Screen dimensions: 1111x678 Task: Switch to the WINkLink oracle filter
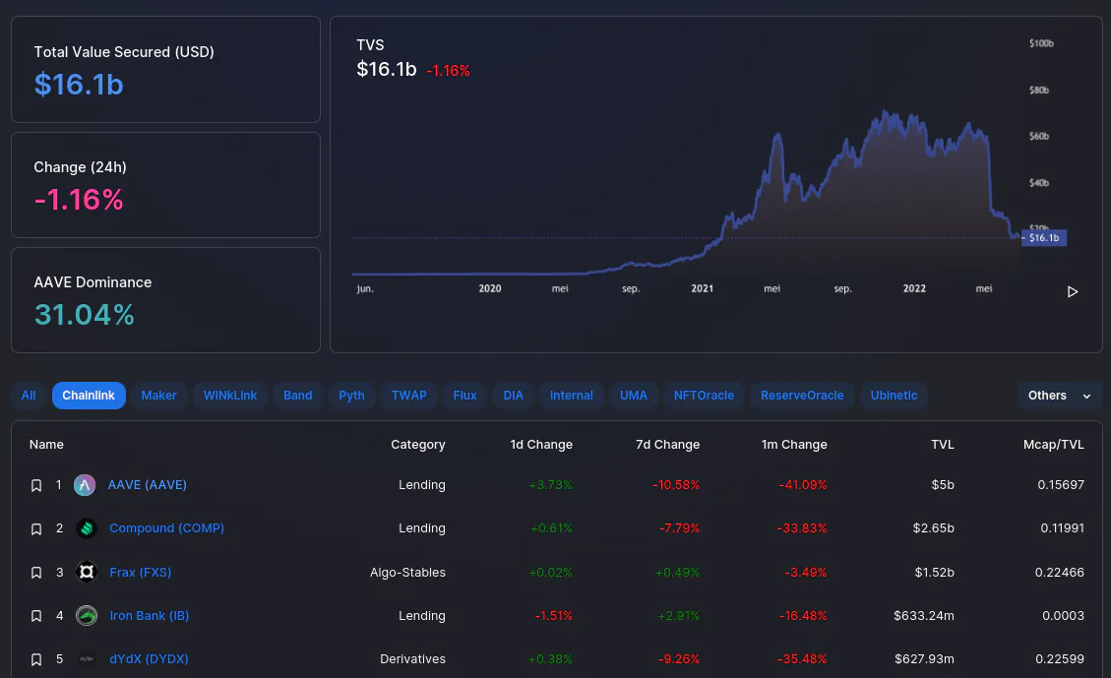230,396
